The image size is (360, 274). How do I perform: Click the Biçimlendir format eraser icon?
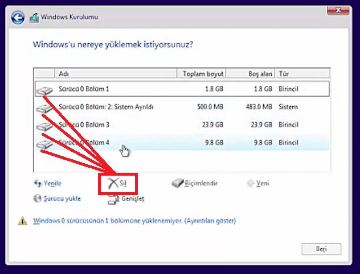pyautogui.click(x=178, y=183)
